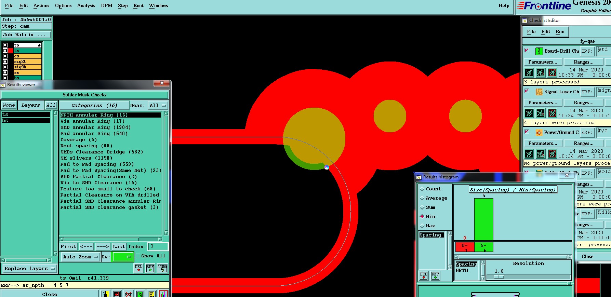
Task: Select layer bs in Results viewer
Action: pyautogui.click(x=26, y=120)
